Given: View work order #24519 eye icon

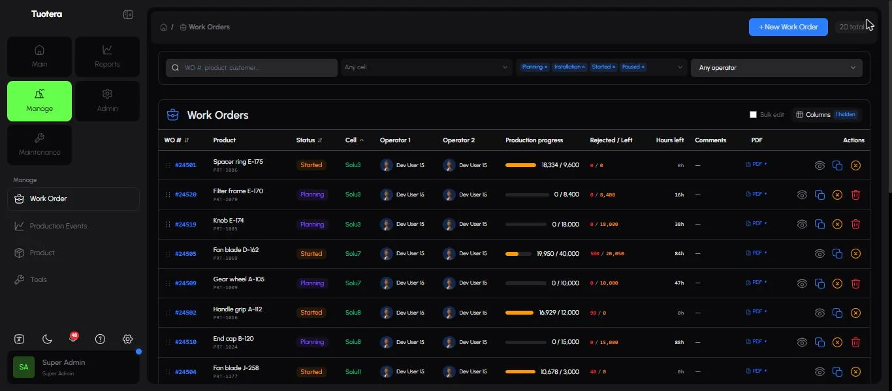Looking at the screenshot, I should (x=802, y=225).
